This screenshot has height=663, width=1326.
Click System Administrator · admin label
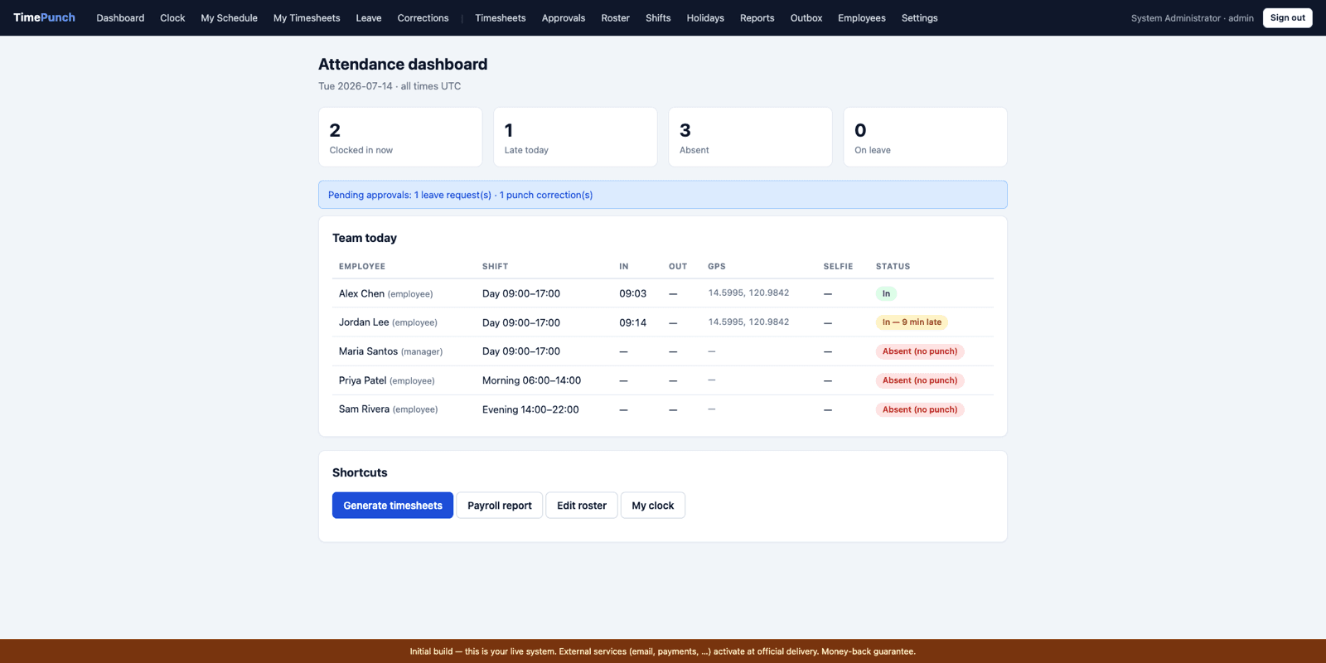coord(1192,18)
